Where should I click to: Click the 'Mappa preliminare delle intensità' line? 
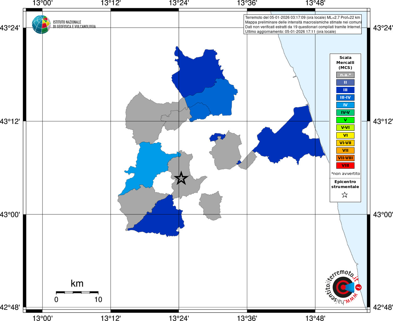pyautogui.click(x=303, y=22)
